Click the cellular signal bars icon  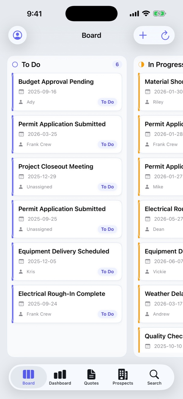134,14
